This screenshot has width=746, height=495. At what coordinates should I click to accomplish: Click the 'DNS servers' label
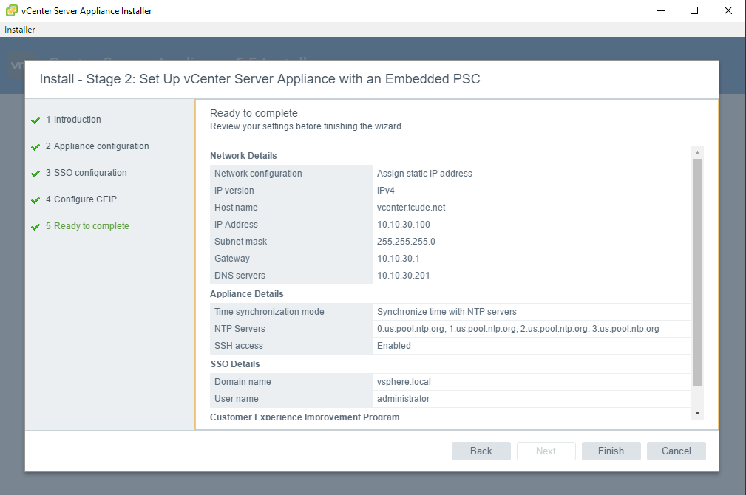(240, 276)
